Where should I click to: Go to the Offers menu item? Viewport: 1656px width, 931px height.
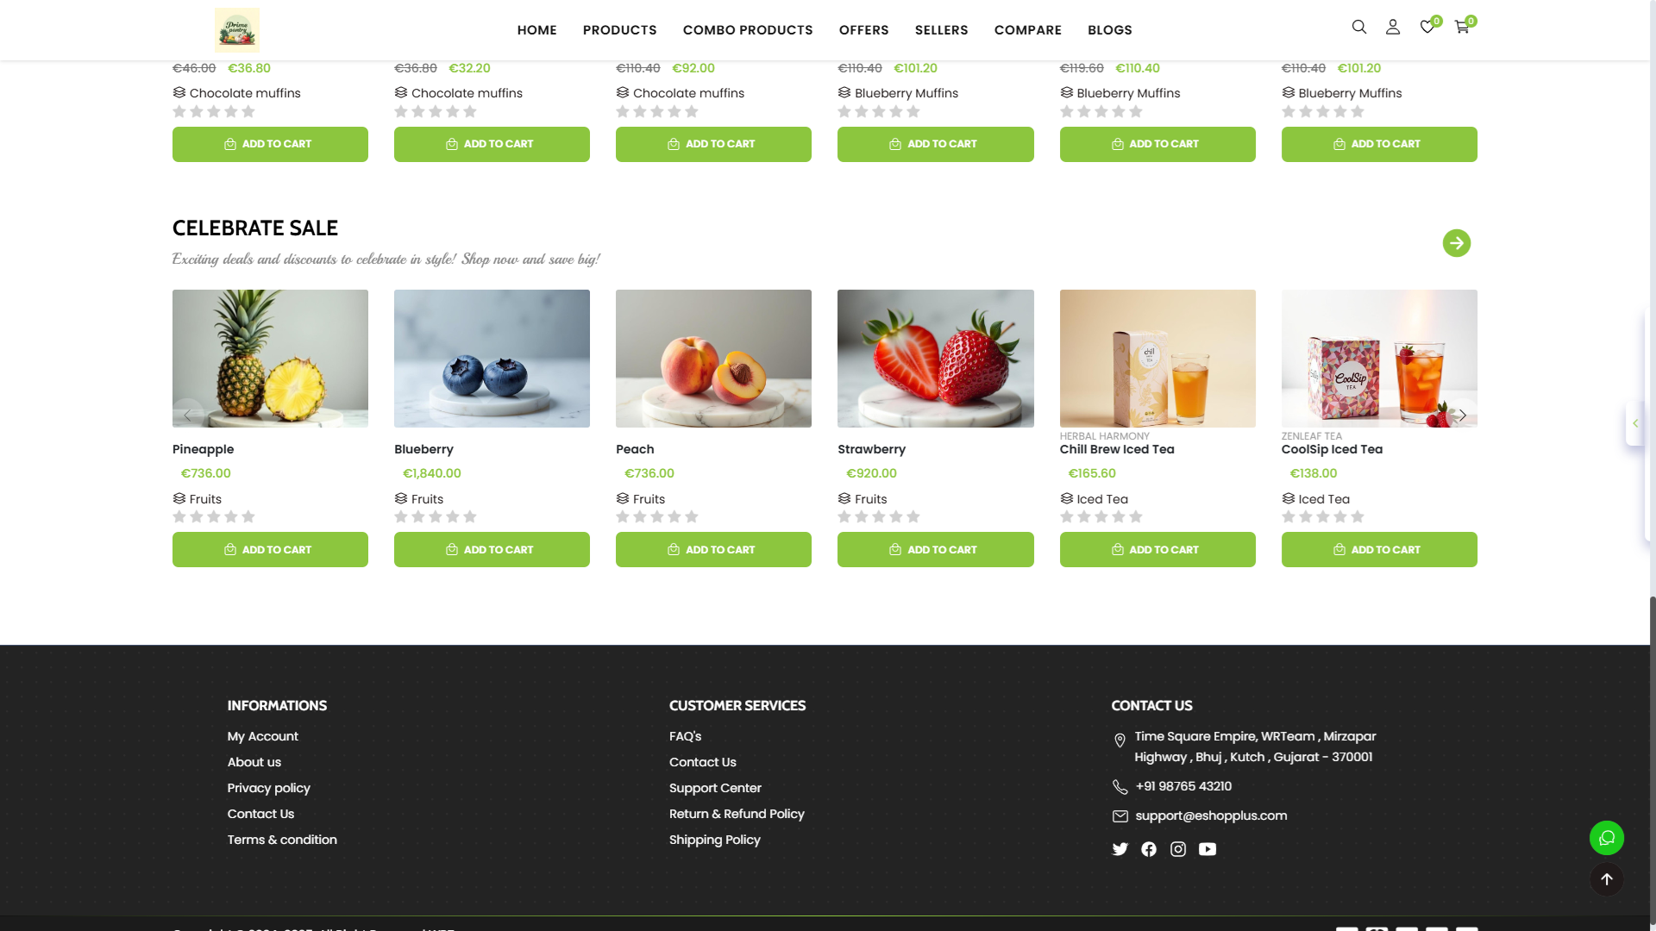[863, 30]
